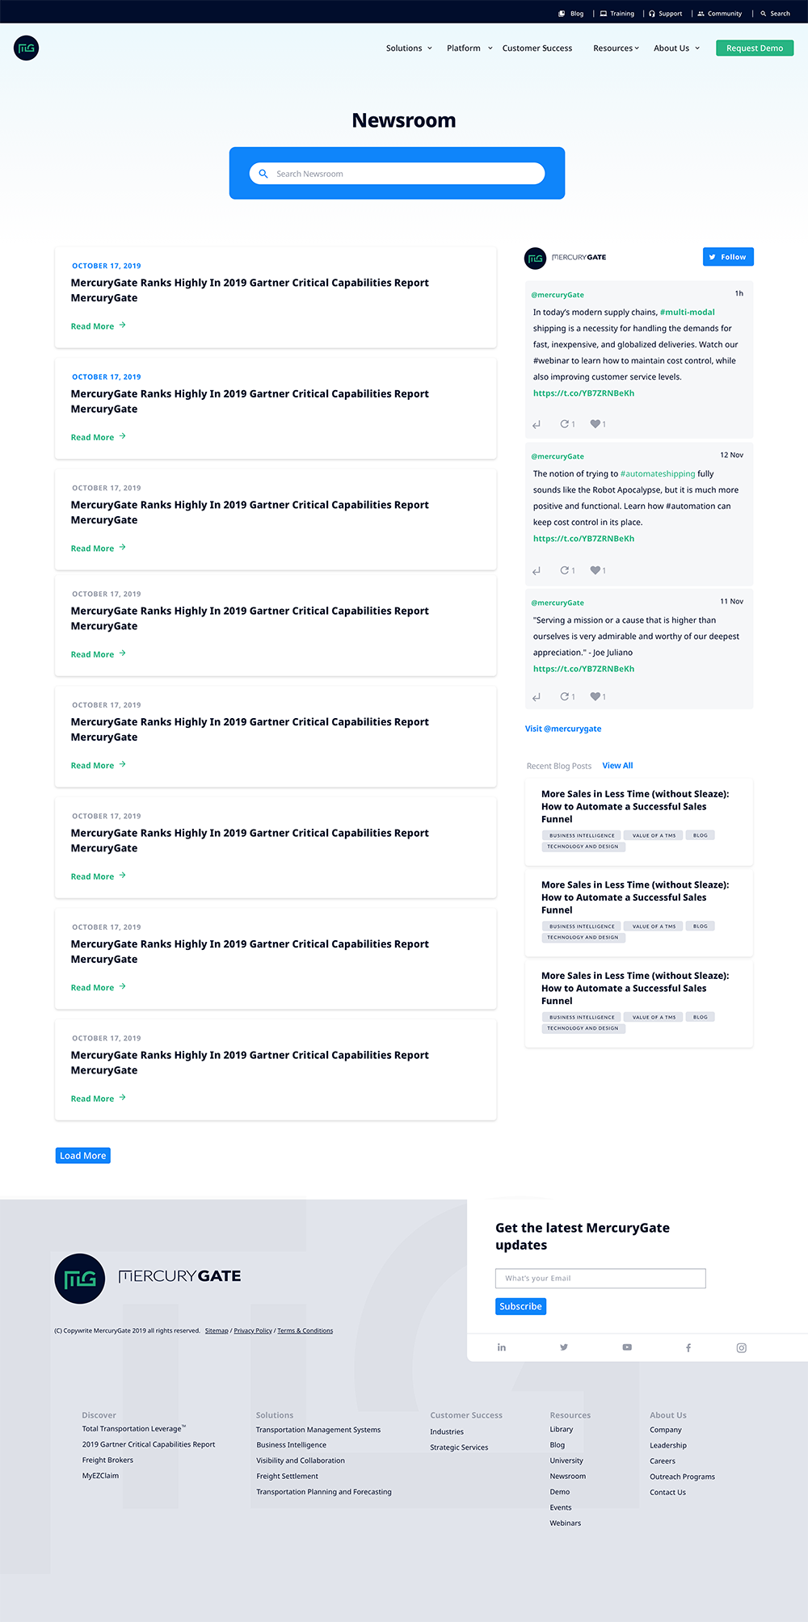Open the Sitemap link

pyautogui.click(x=217, y=1331)
